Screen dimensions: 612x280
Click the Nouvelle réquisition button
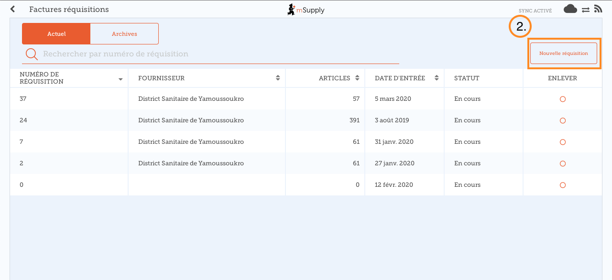coord(563,54)
